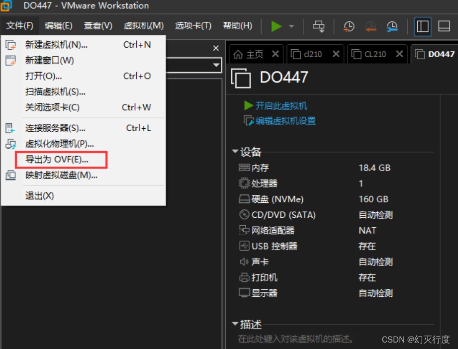Click the USB controller icon
The height and width of the screenshot is (349, 458).
tap(244, 246)
